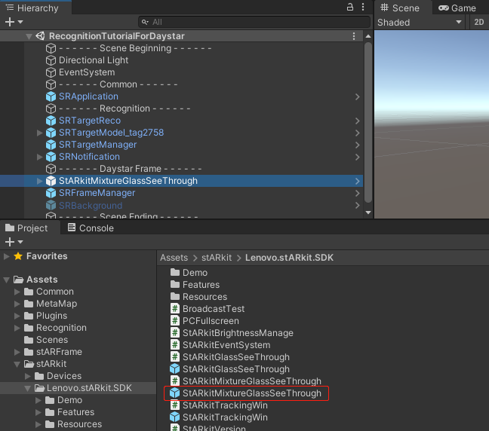Viewport: 489px width, 431px height.
Task: Select the Common separator object
Action: coord(118,84)
